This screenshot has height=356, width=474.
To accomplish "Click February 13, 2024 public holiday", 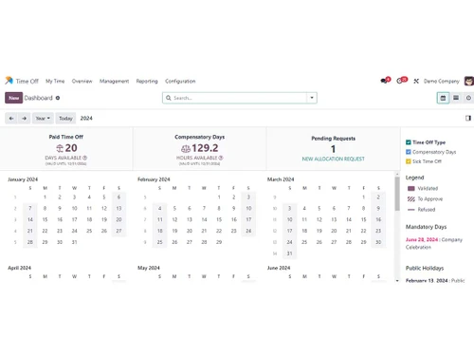I will click(x=427, y=280).
